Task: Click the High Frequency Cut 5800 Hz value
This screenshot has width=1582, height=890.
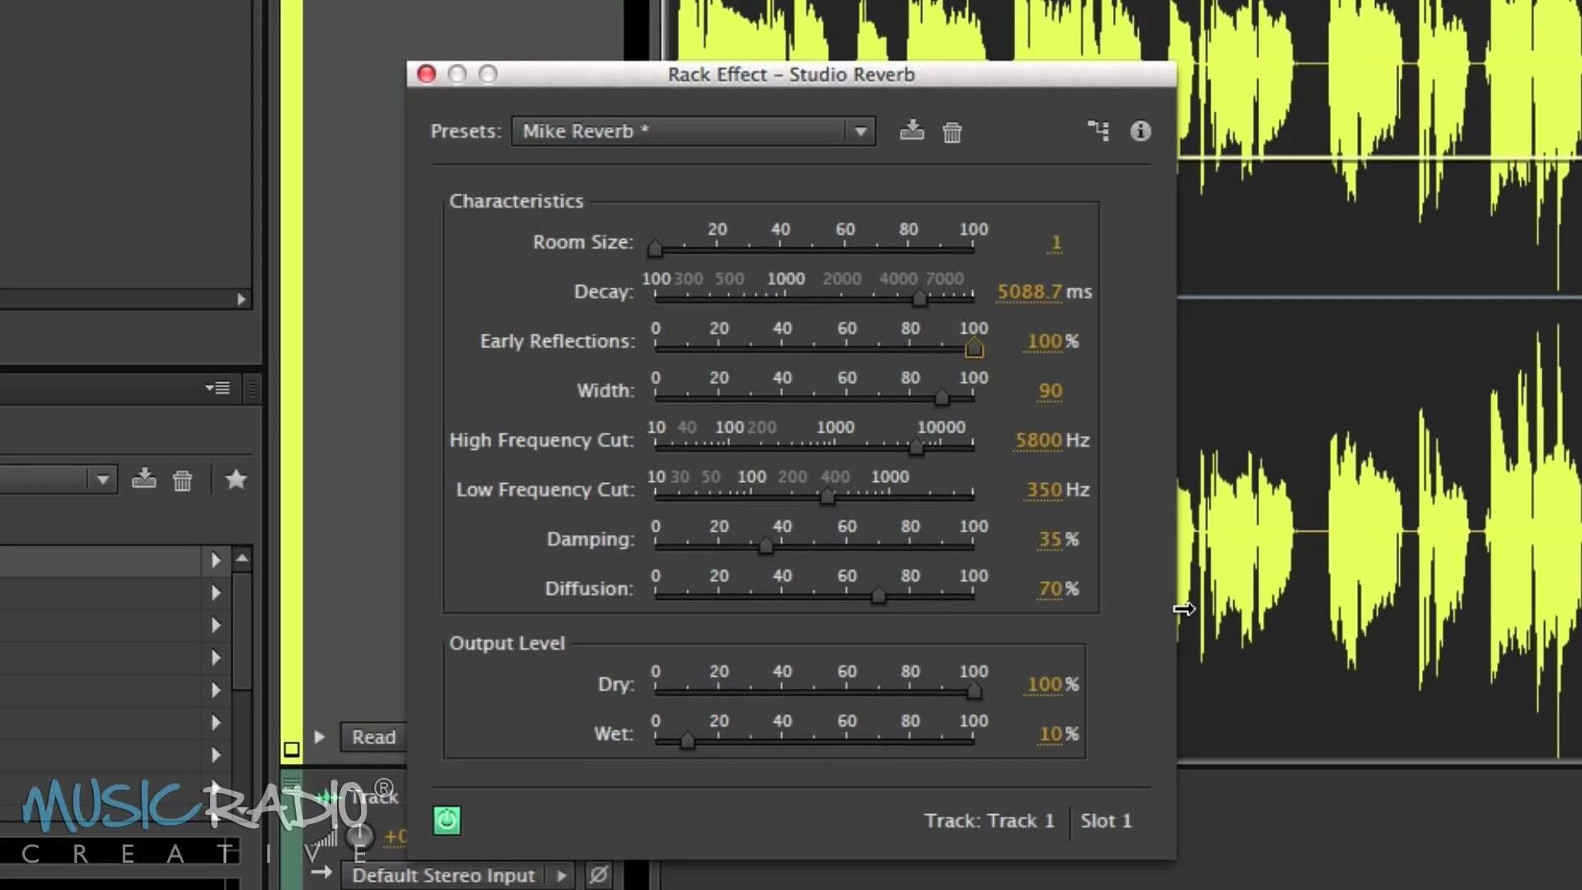Action: pyautogui.click(x=1038, y=440)
